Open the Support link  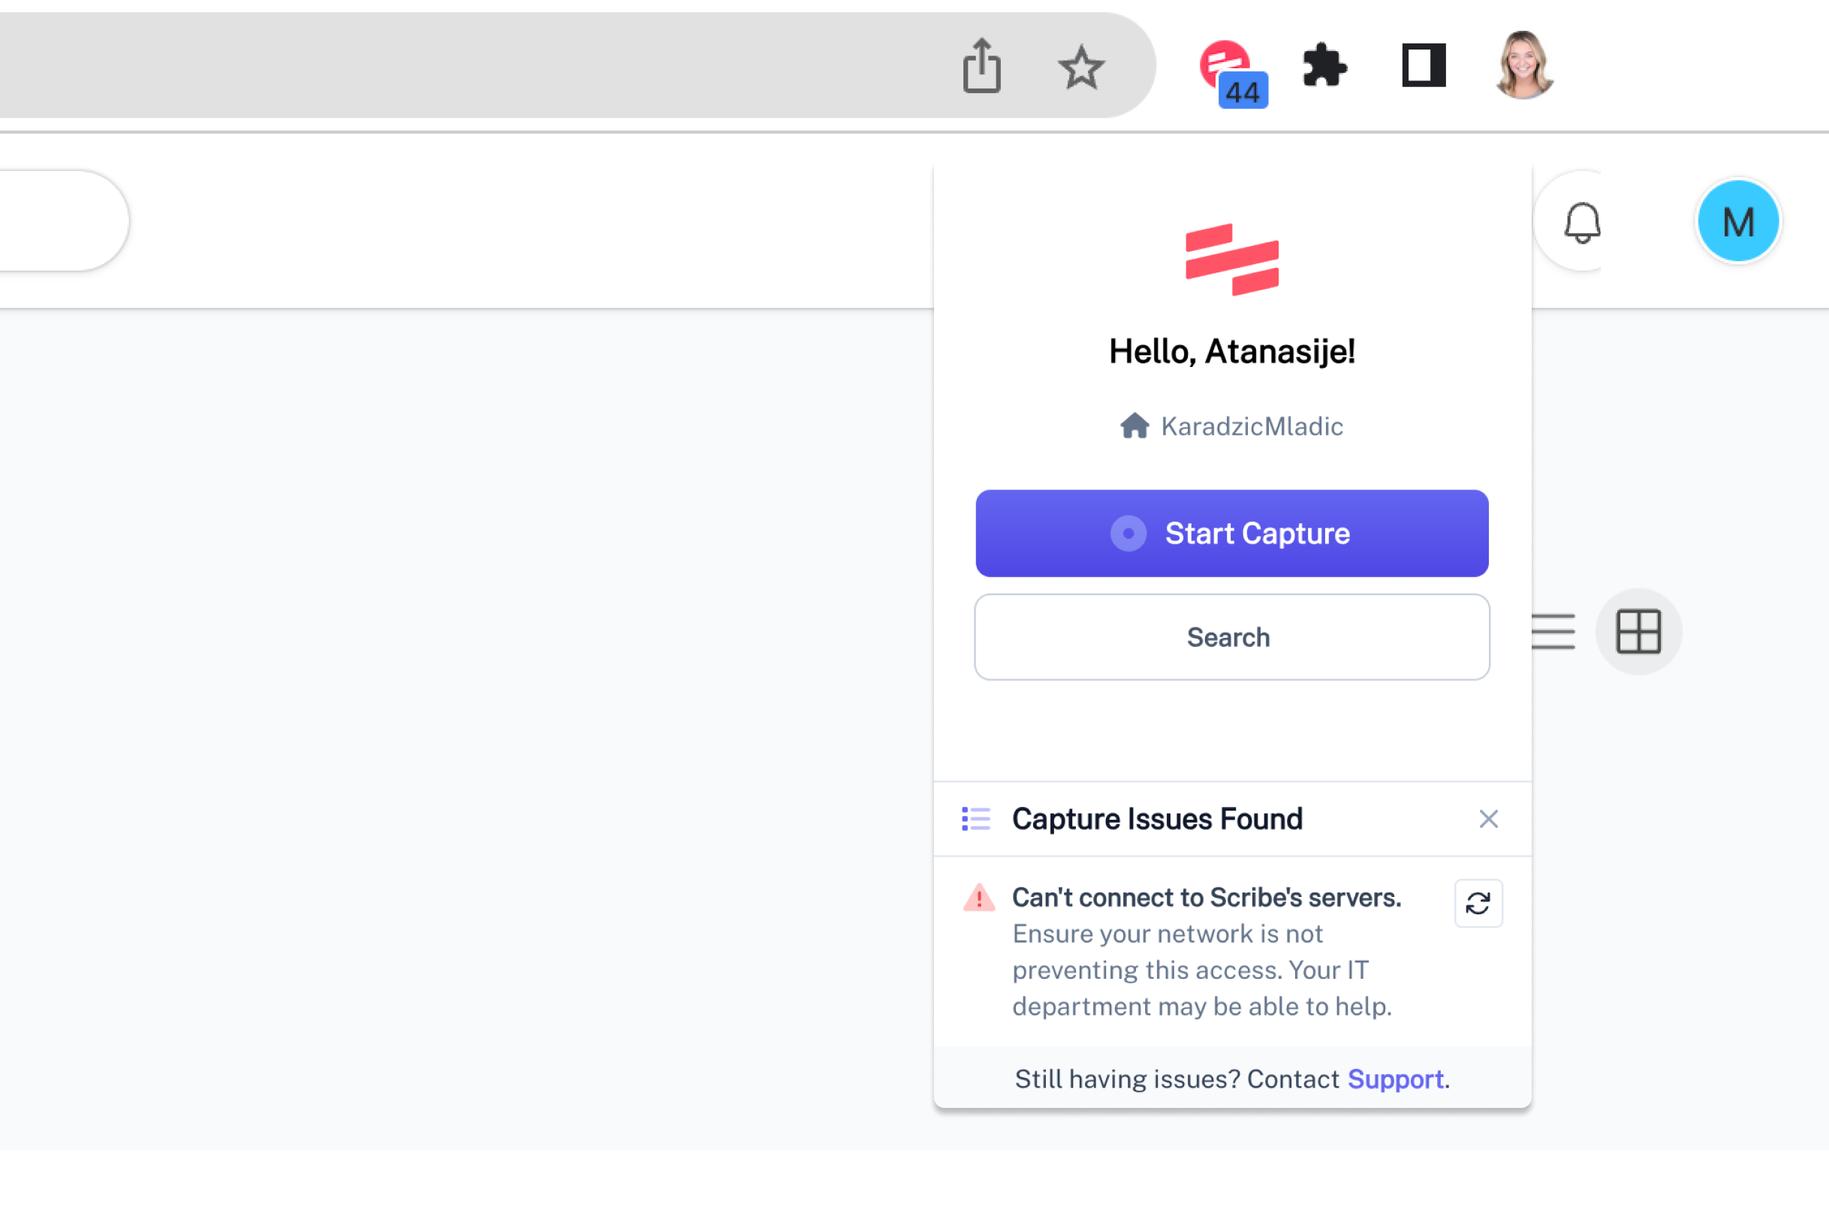coord(1395,1079)
